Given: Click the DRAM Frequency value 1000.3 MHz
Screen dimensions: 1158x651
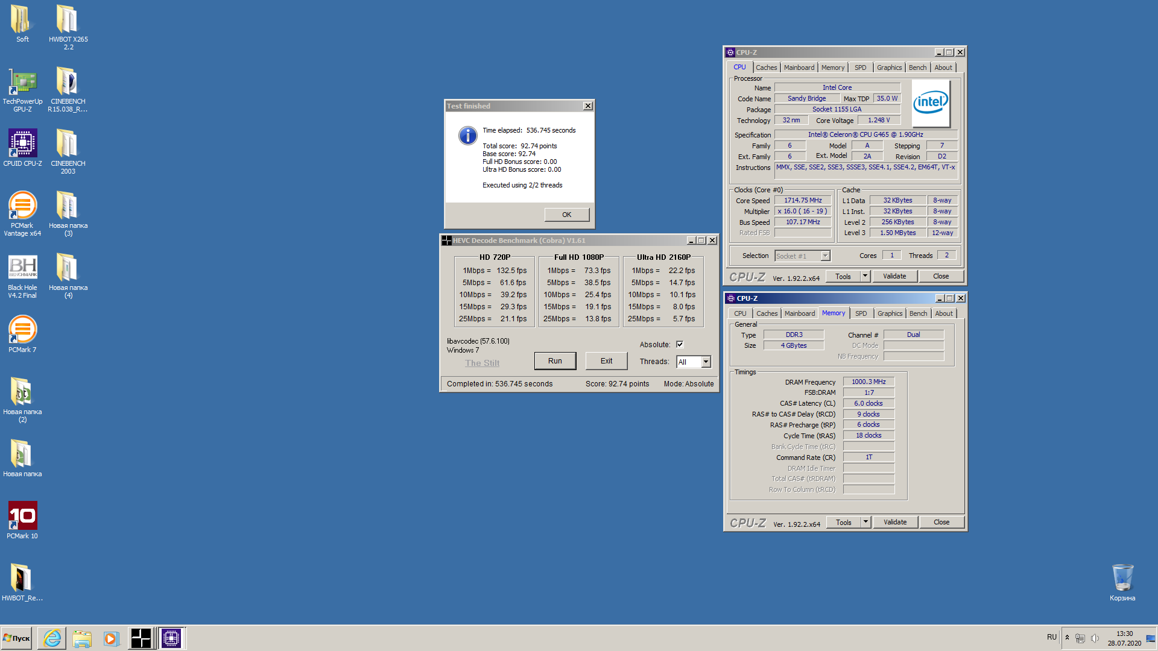Looking at the screenshot, I should (868, 382).
